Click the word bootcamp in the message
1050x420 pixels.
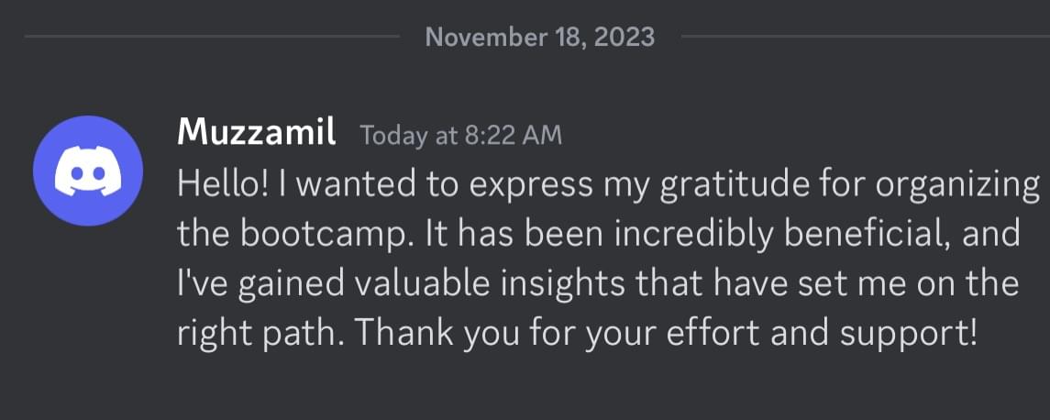tap(326, 234)
